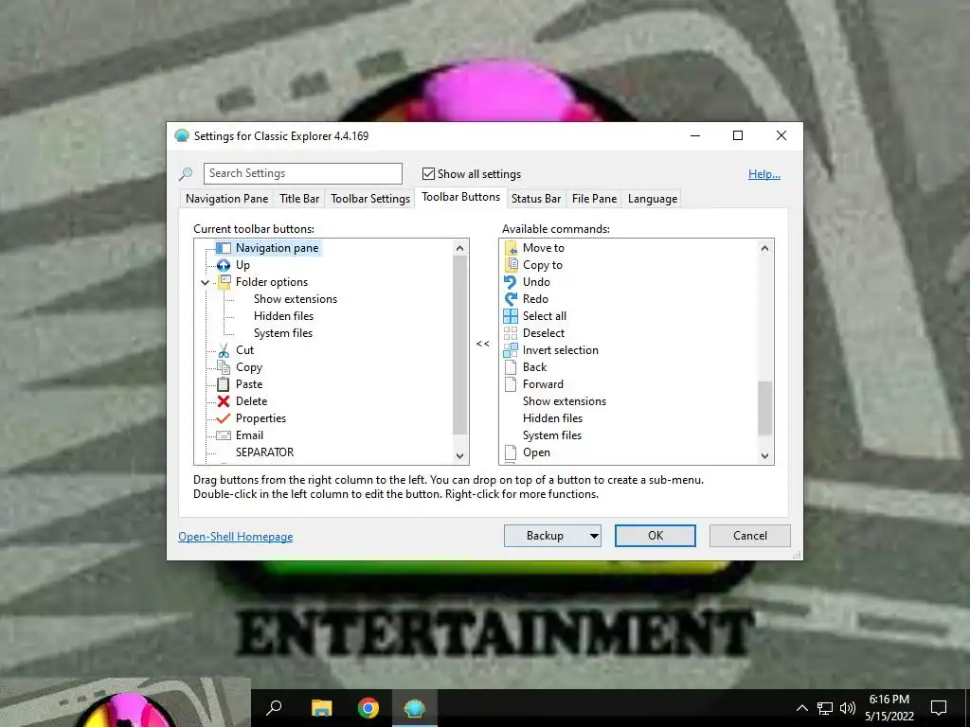Viewport: 970px width, 727px height.
Task: Open the Help link
Action: pos(764,174)
